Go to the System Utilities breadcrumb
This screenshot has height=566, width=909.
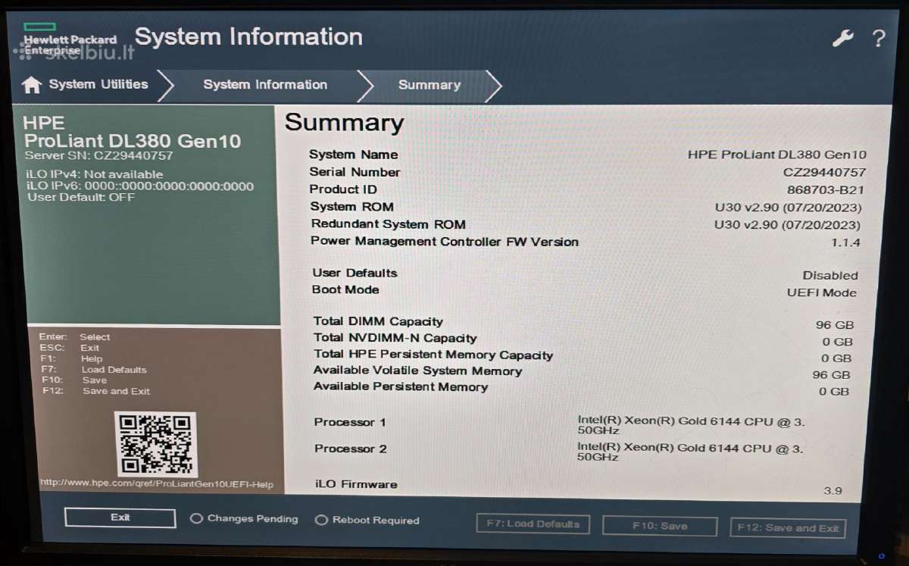coord(98,84)
